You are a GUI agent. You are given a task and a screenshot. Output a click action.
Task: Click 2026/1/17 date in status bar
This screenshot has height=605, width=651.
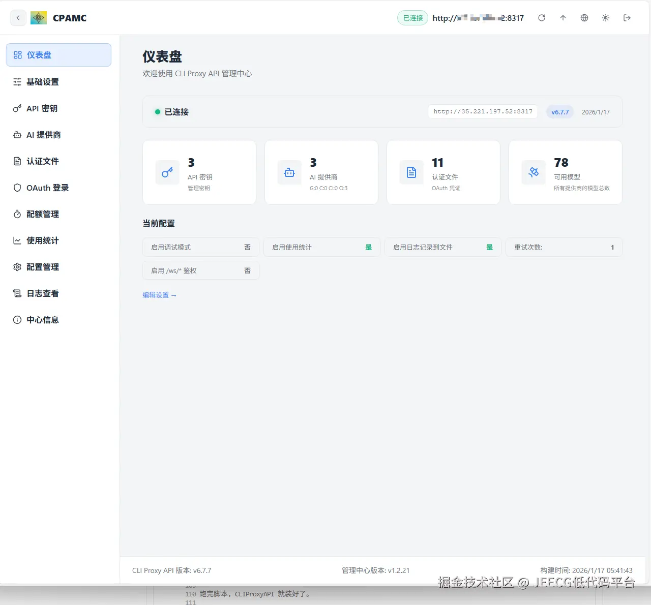pyautogui.click(x=596, y=112)
